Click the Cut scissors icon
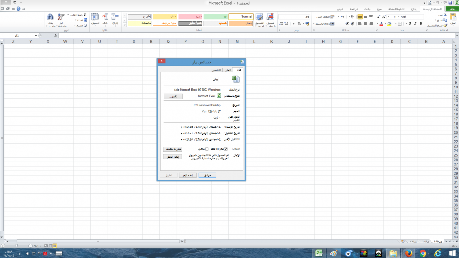The width and height of the screenshot is (459, 258). click(445, 15)
